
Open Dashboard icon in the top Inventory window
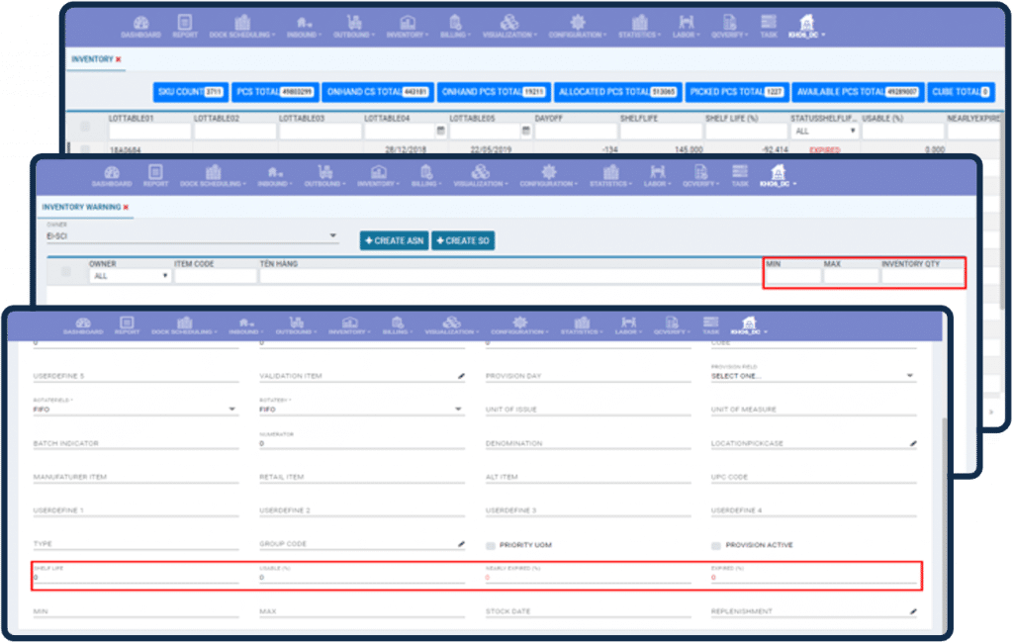[140, 26]
